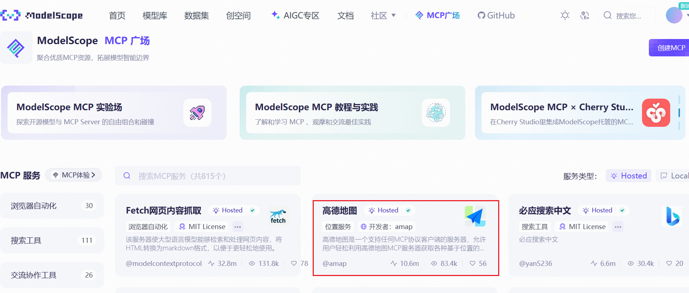Viewport: 689px width, 293px height.
Task: Click the heart like icon showing 20
Action: pos(669,263)
